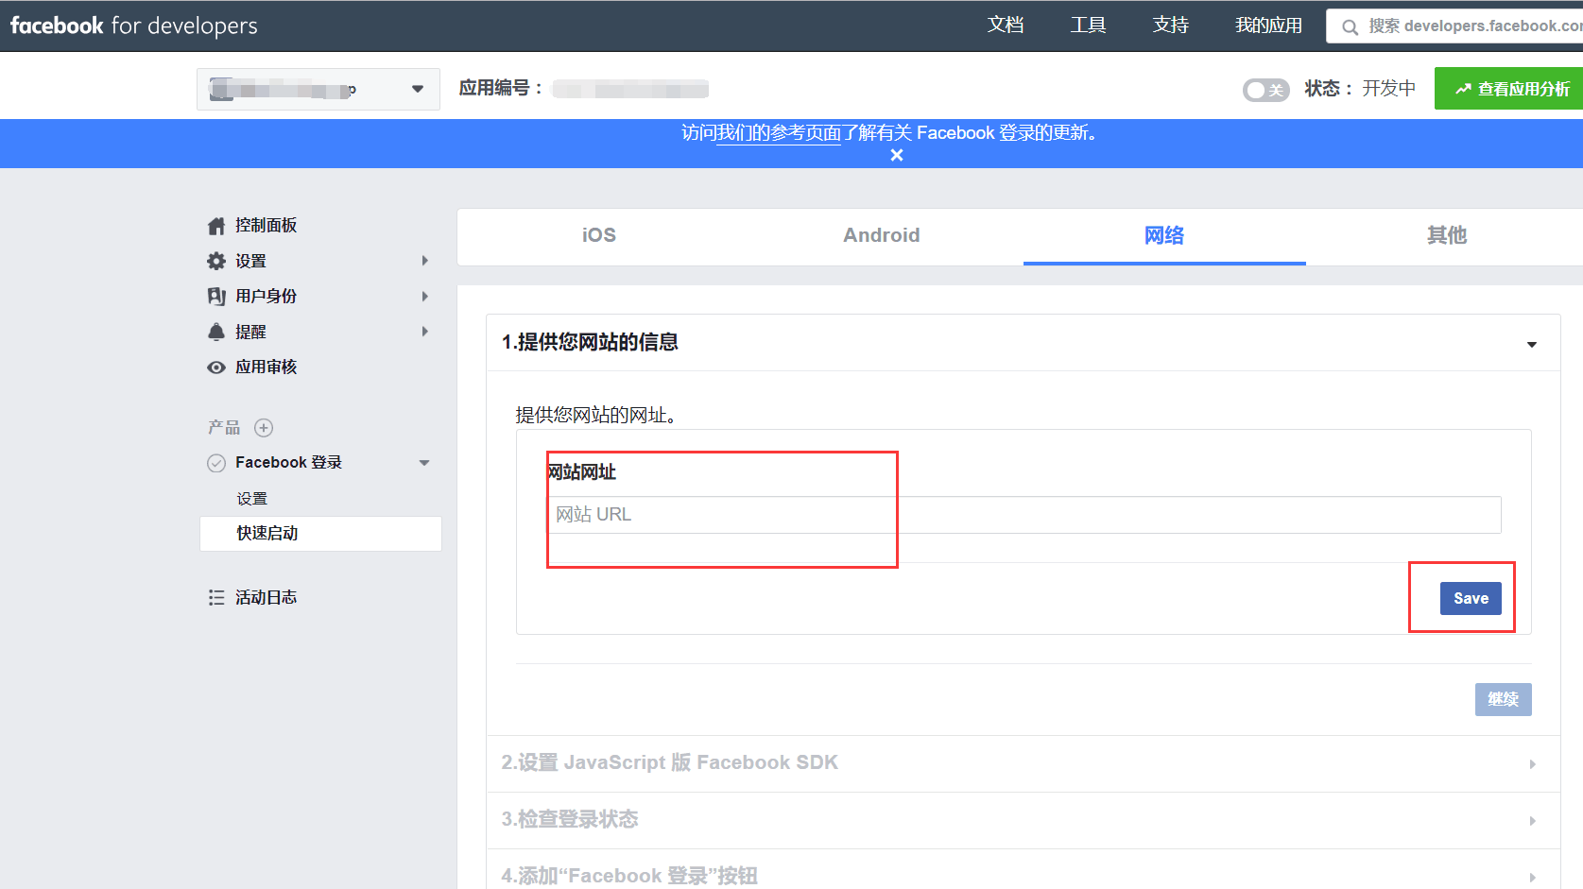Click the settings gear icon in sidebar
Viewport: 1583px width, 889px height.
pyautogui.click(x=216, y=261)
